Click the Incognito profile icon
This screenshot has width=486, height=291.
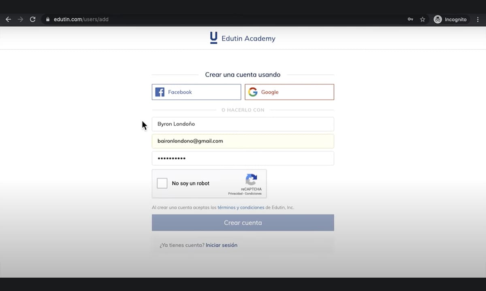438,19
